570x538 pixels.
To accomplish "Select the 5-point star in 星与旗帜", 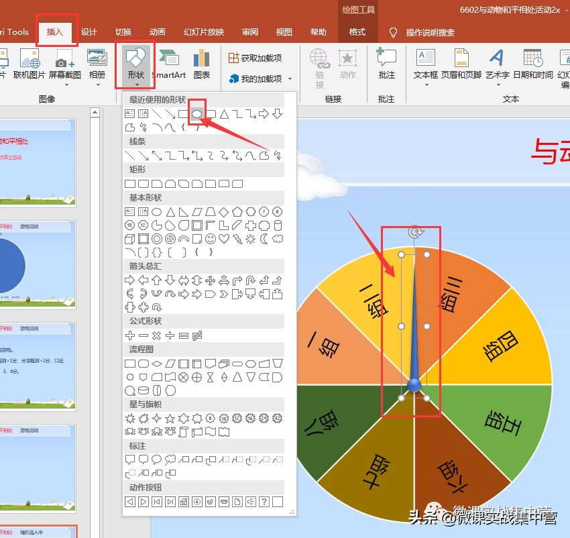I will pos(170,419).
